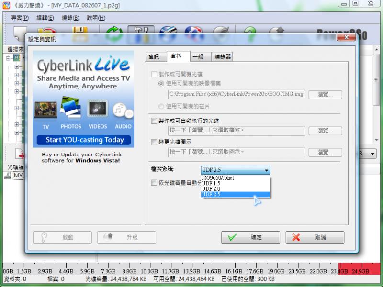383x287 pixels.
Task: Choose ISO9660/Joliet from file system list
Action: [236, 178]
